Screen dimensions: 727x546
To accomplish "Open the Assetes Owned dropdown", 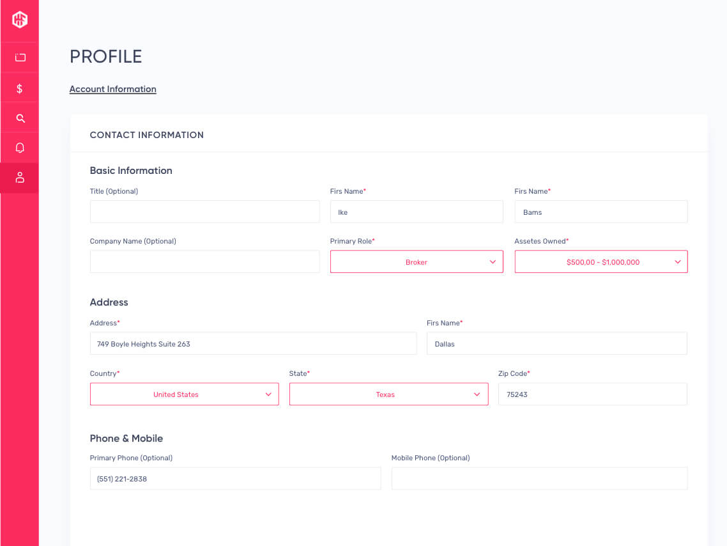I will click(x=601, y=261).
